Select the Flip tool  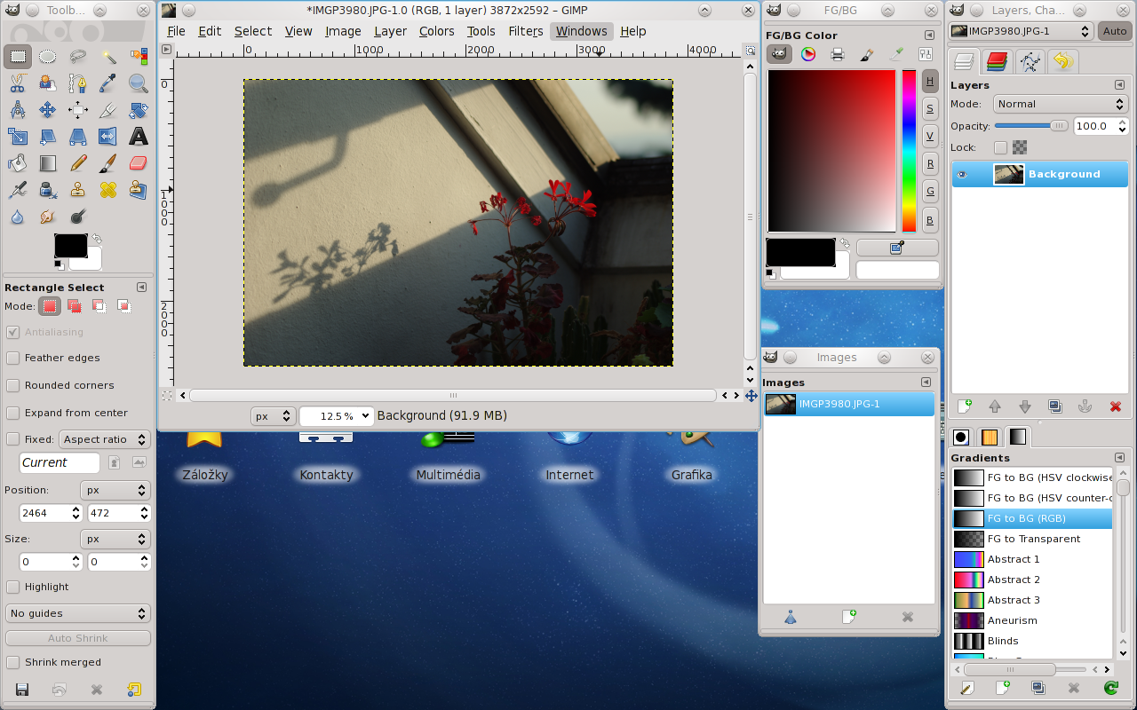tap(108, 137)
